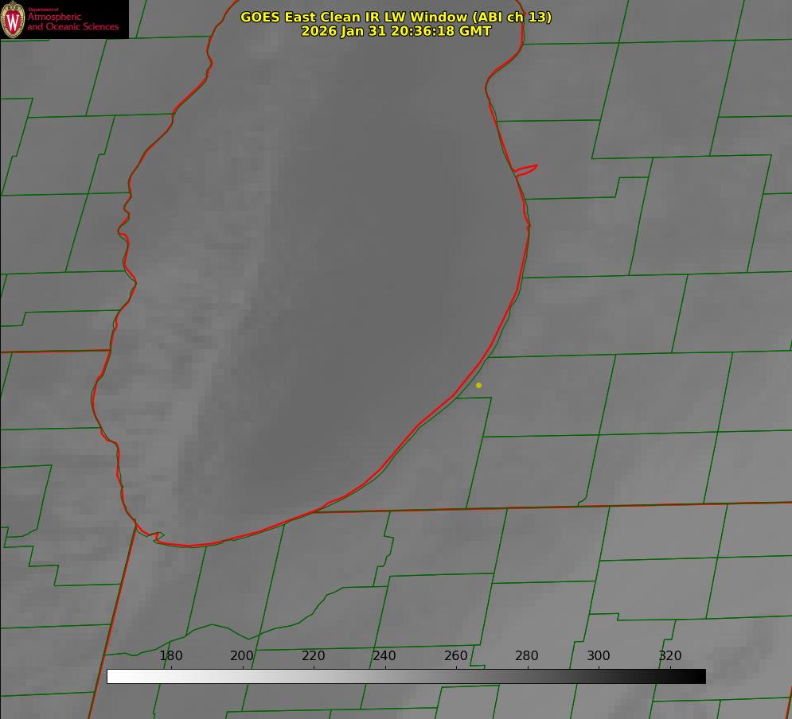Click the 320 label on the temperature scale
This screenshot has width=792, height=719.
[669, 655]
